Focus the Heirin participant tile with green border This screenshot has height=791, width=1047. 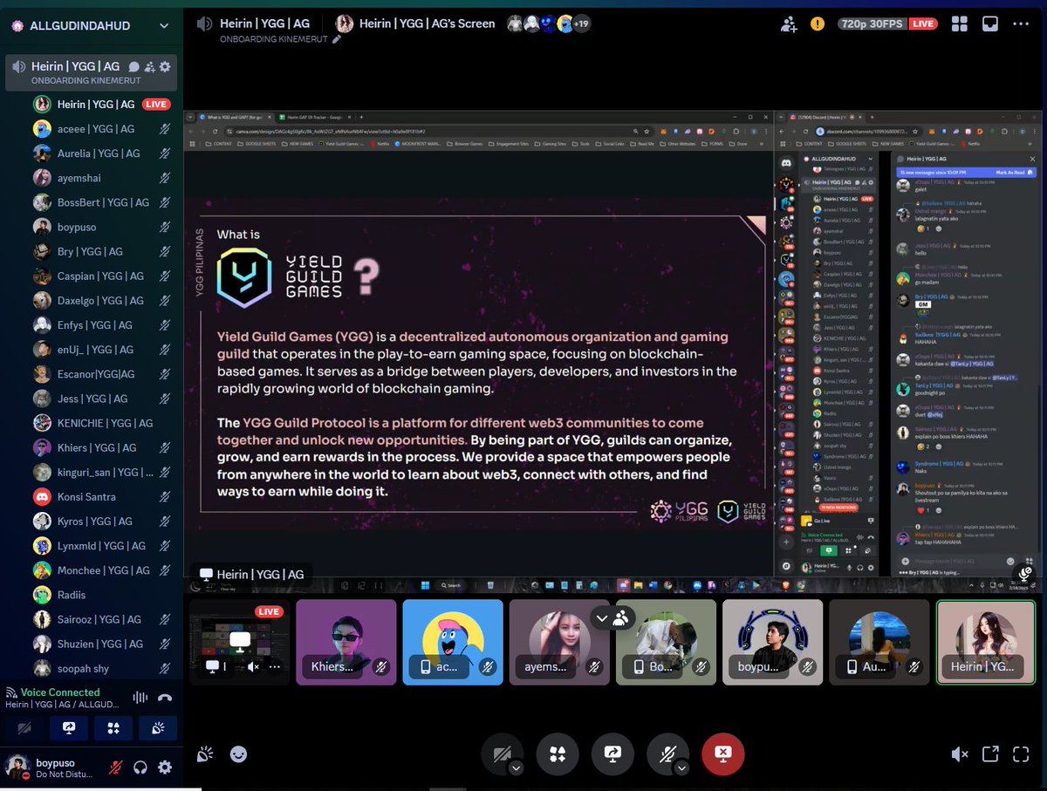(x=986, y=642)
